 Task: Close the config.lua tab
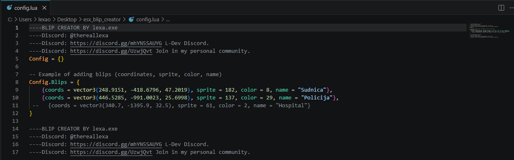(x=44, y=8)
